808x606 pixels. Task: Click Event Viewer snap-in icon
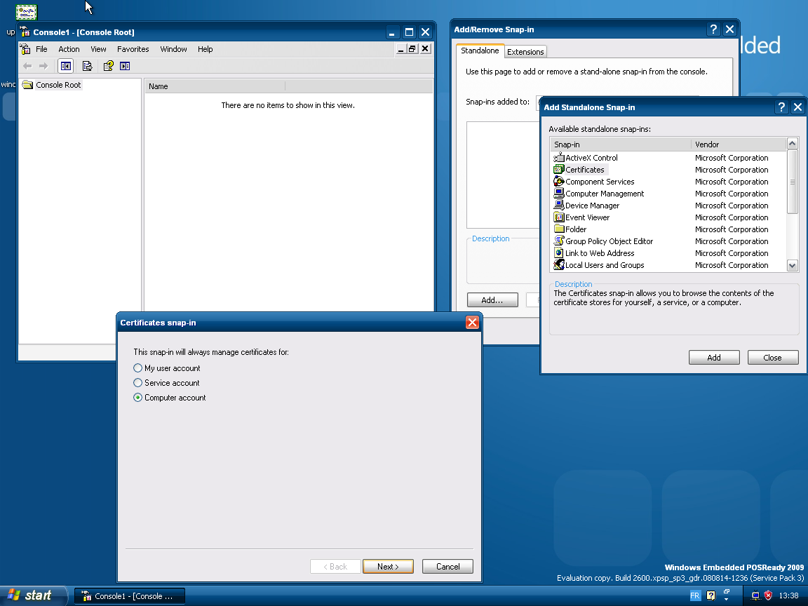tap(558, 217)
